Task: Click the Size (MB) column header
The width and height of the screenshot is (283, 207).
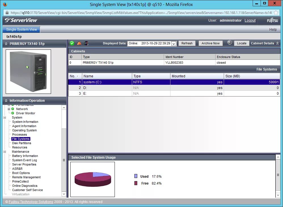Action: pyautogui.click(x=252, y=76)
